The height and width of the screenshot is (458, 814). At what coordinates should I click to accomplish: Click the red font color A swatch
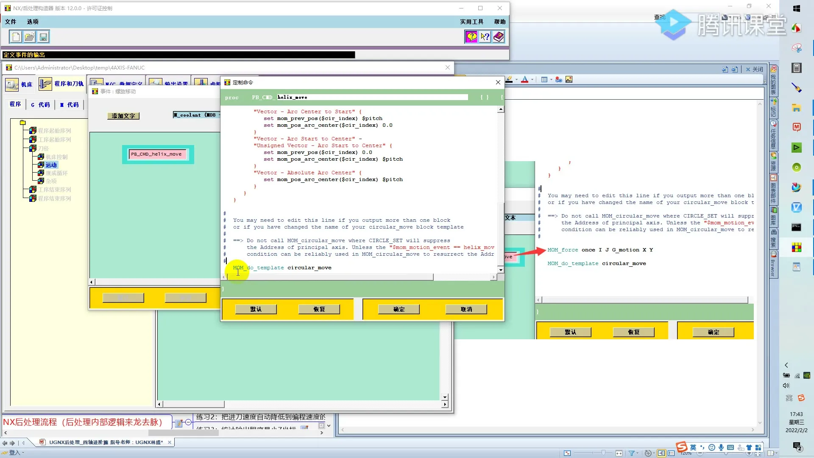point(525,80)
